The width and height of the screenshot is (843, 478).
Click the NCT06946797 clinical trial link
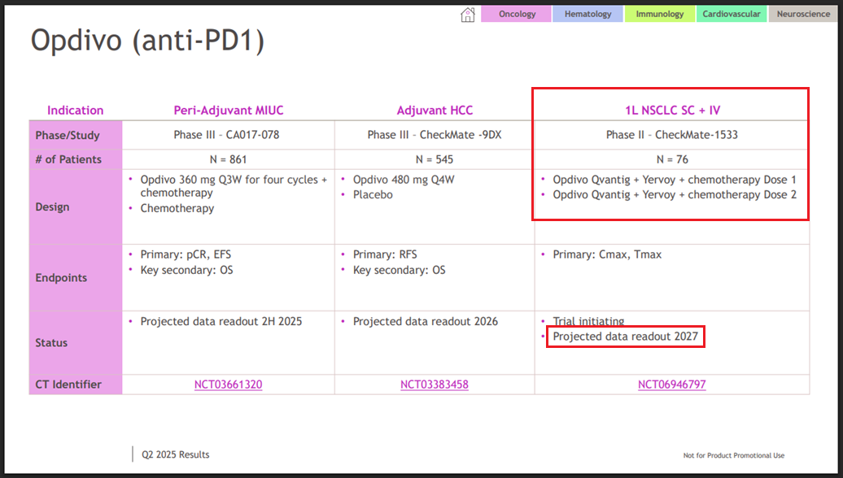pyautogui.click(x=671, y=385)
